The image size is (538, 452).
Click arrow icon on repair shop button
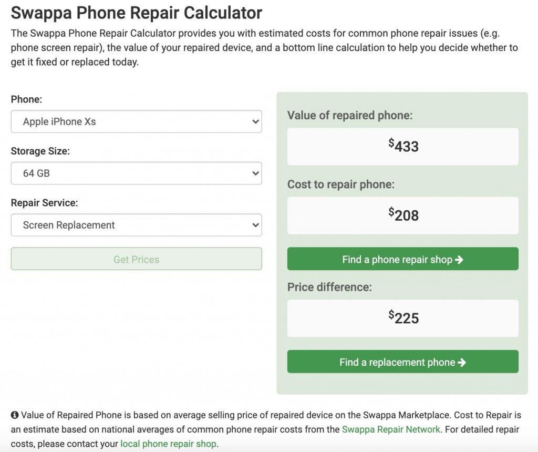(459, 260)
